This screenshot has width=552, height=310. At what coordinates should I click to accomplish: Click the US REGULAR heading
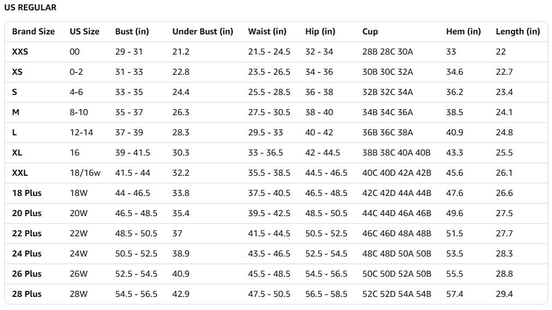point(30,8)
